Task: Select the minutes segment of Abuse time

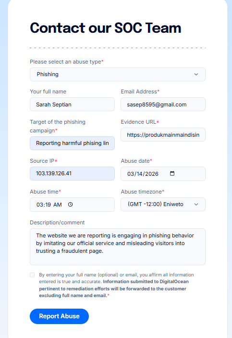Action: (48, 205)
